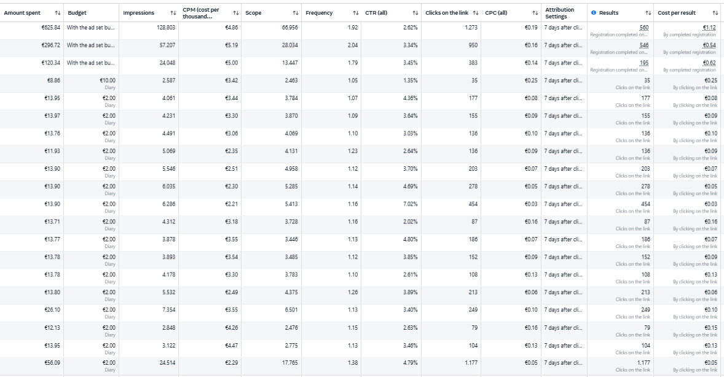Screen dimensions: 724x377
Task: Open the 195 results link
Action: [644, 63]
